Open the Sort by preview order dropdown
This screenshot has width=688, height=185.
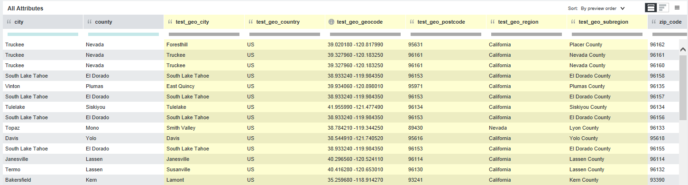click(x=603, y=8)
